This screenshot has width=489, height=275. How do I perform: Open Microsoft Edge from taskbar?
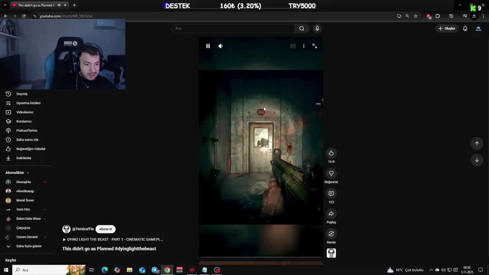tap(105, 270)
